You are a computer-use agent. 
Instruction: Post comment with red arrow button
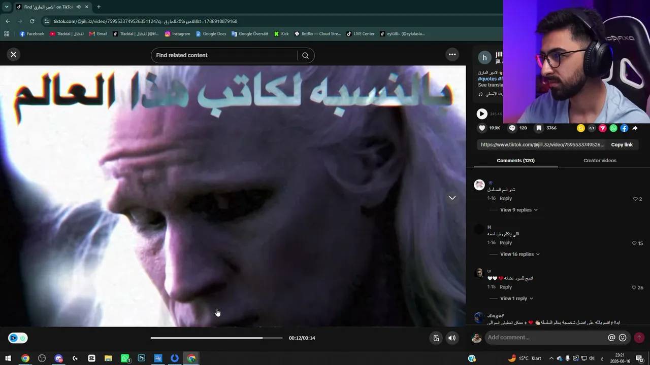639,338
